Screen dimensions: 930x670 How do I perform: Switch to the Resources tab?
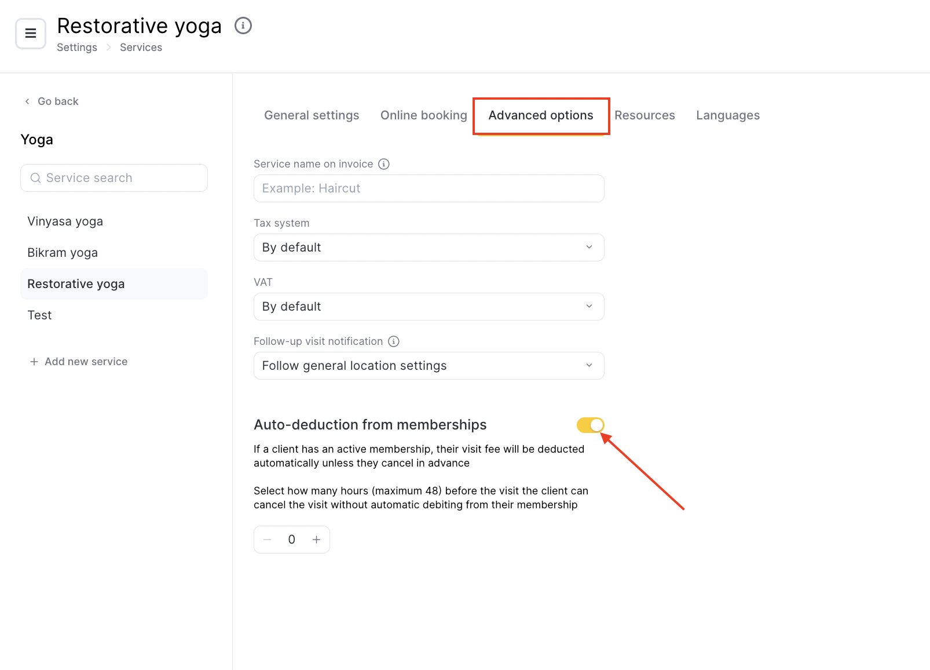pyautogui.click(x=645, y=115)
